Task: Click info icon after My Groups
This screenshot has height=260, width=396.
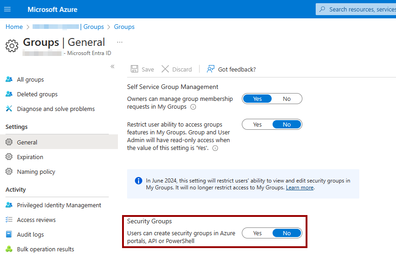Action: point(193,107)
